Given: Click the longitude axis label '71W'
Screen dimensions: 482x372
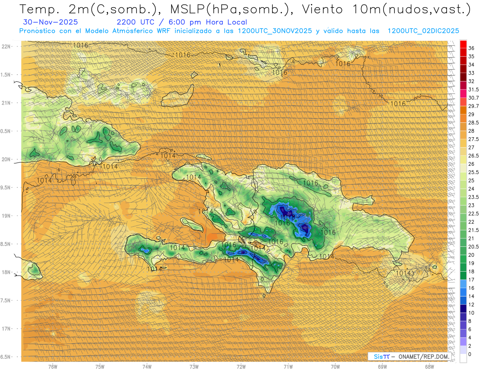Looking at the screenshot, I should (x=288, y=367).
